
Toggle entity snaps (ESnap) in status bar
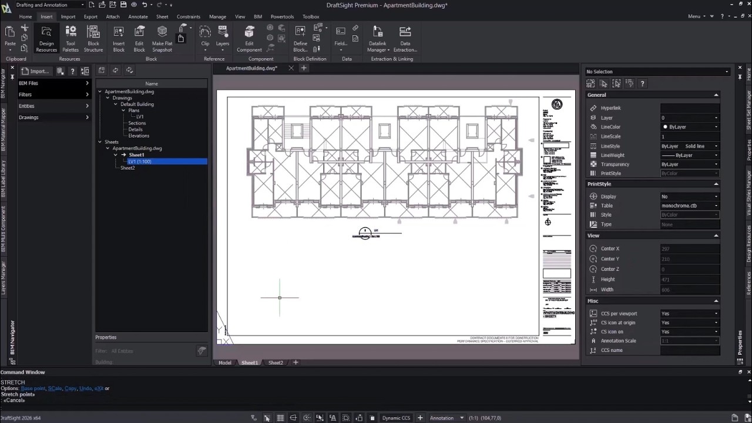[x=320, y=418]
